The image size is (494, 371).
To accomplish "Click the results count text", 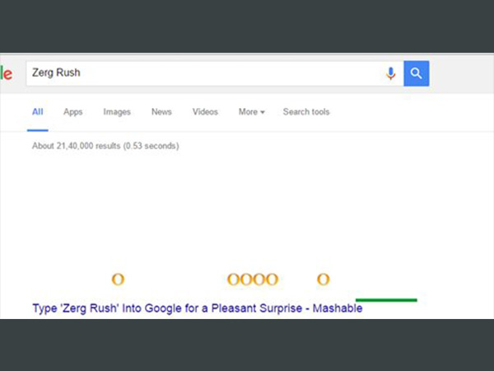I will tap(105, 146).
